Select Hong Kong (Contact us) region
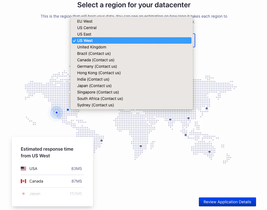 [x=132, y=73]
